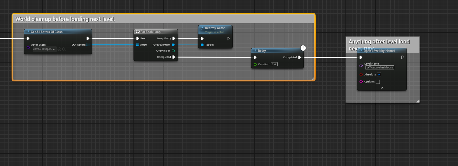Image resolution: width=458 pixels, height=166 pixels.
Task: Uncheck the Absolute checkbox
Action: pyautogui.click(x=379, y=75)
